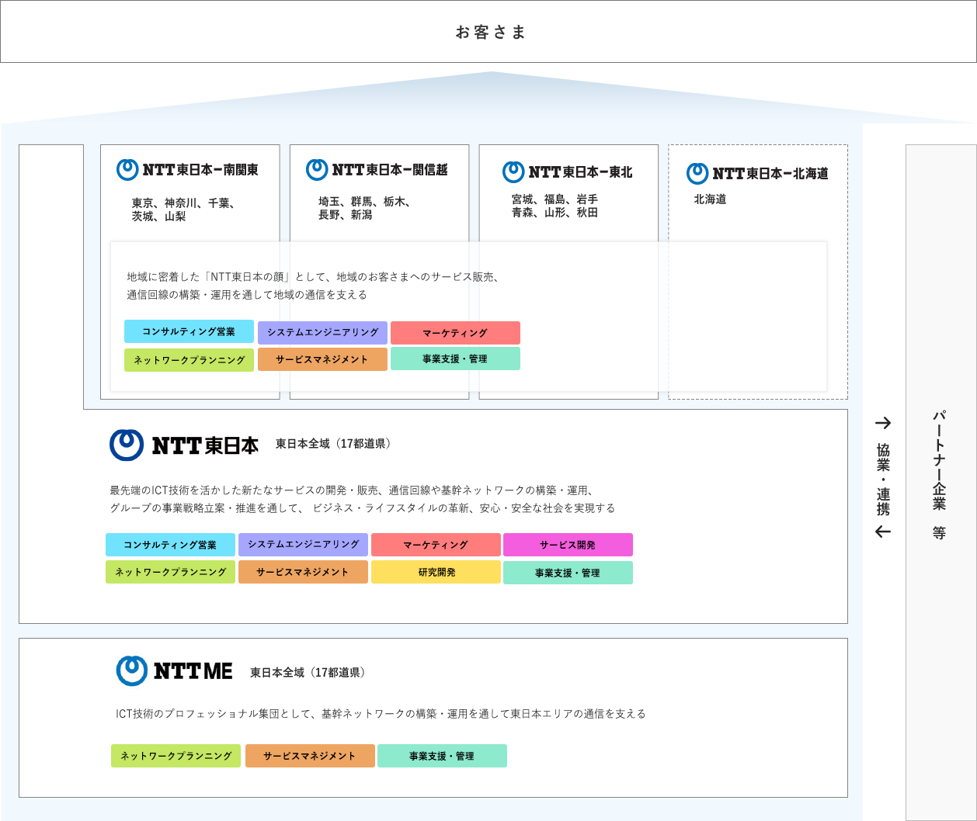Click 埼玉、群馬、栃木、長野、新潟 prefecture text
The height and width of the screenshot is (821, 977).
point(365,208)
